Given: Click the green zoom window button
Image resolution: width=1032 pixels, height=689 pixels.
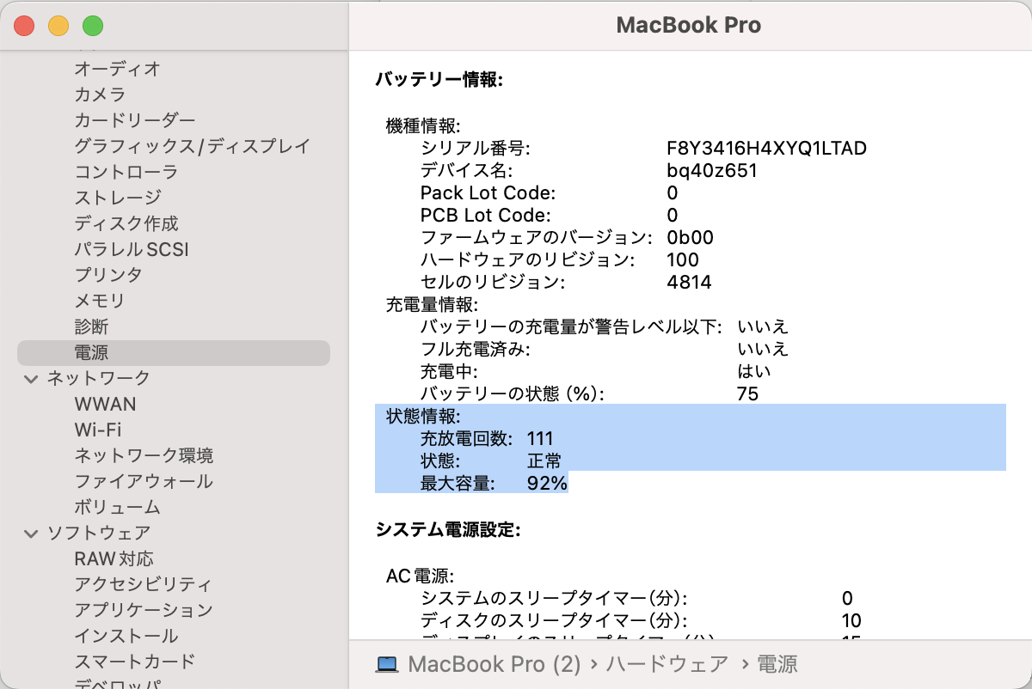Looking at the screenshot, I should point(93,26).
